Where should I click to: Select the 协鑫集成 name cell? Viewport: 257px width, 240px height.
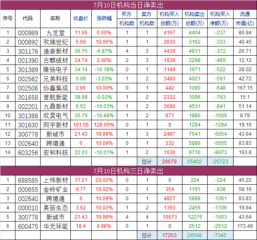[x=56, y=88]
